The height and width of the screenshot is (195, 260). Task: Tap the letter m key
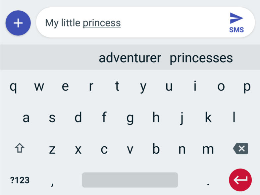click(208, 149)
